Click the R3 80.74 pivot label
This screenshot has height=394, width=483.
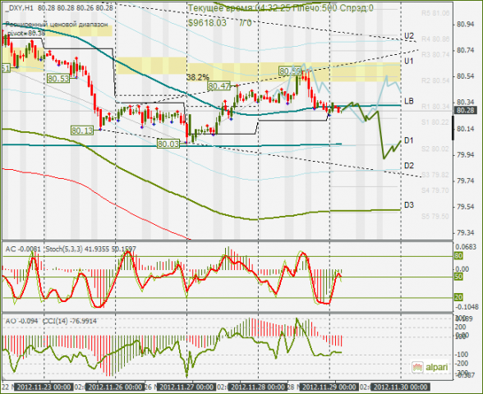click(435, 54)
